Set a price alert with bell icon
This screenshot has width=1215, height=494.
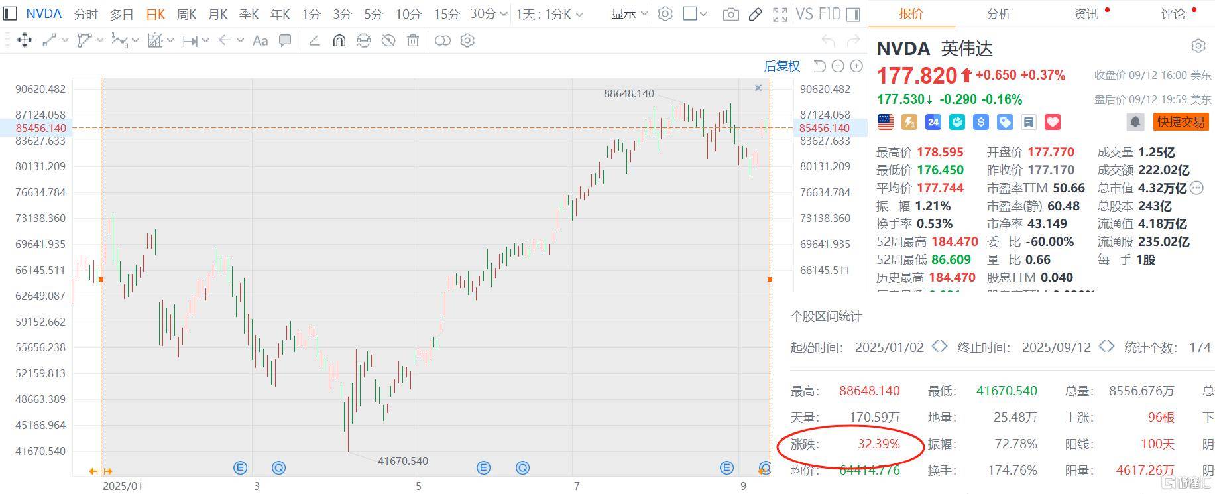pos(1135,122)
